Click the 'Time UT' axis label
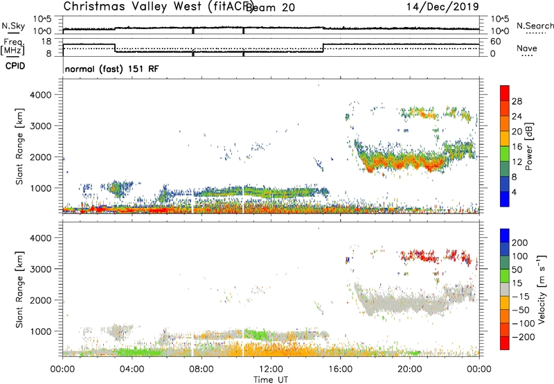Viewport: 554px width, 384px height. 271,380
